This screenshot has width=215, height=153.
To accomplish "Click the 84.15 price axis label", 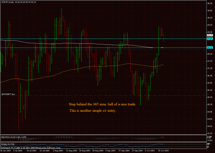I will coord(210,126).
